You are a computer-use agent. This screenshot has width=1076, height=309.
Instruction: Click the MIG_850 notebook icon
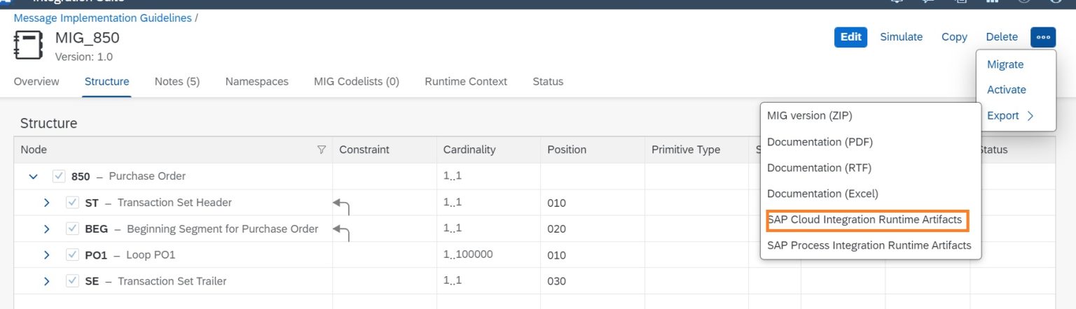(29, 45)
